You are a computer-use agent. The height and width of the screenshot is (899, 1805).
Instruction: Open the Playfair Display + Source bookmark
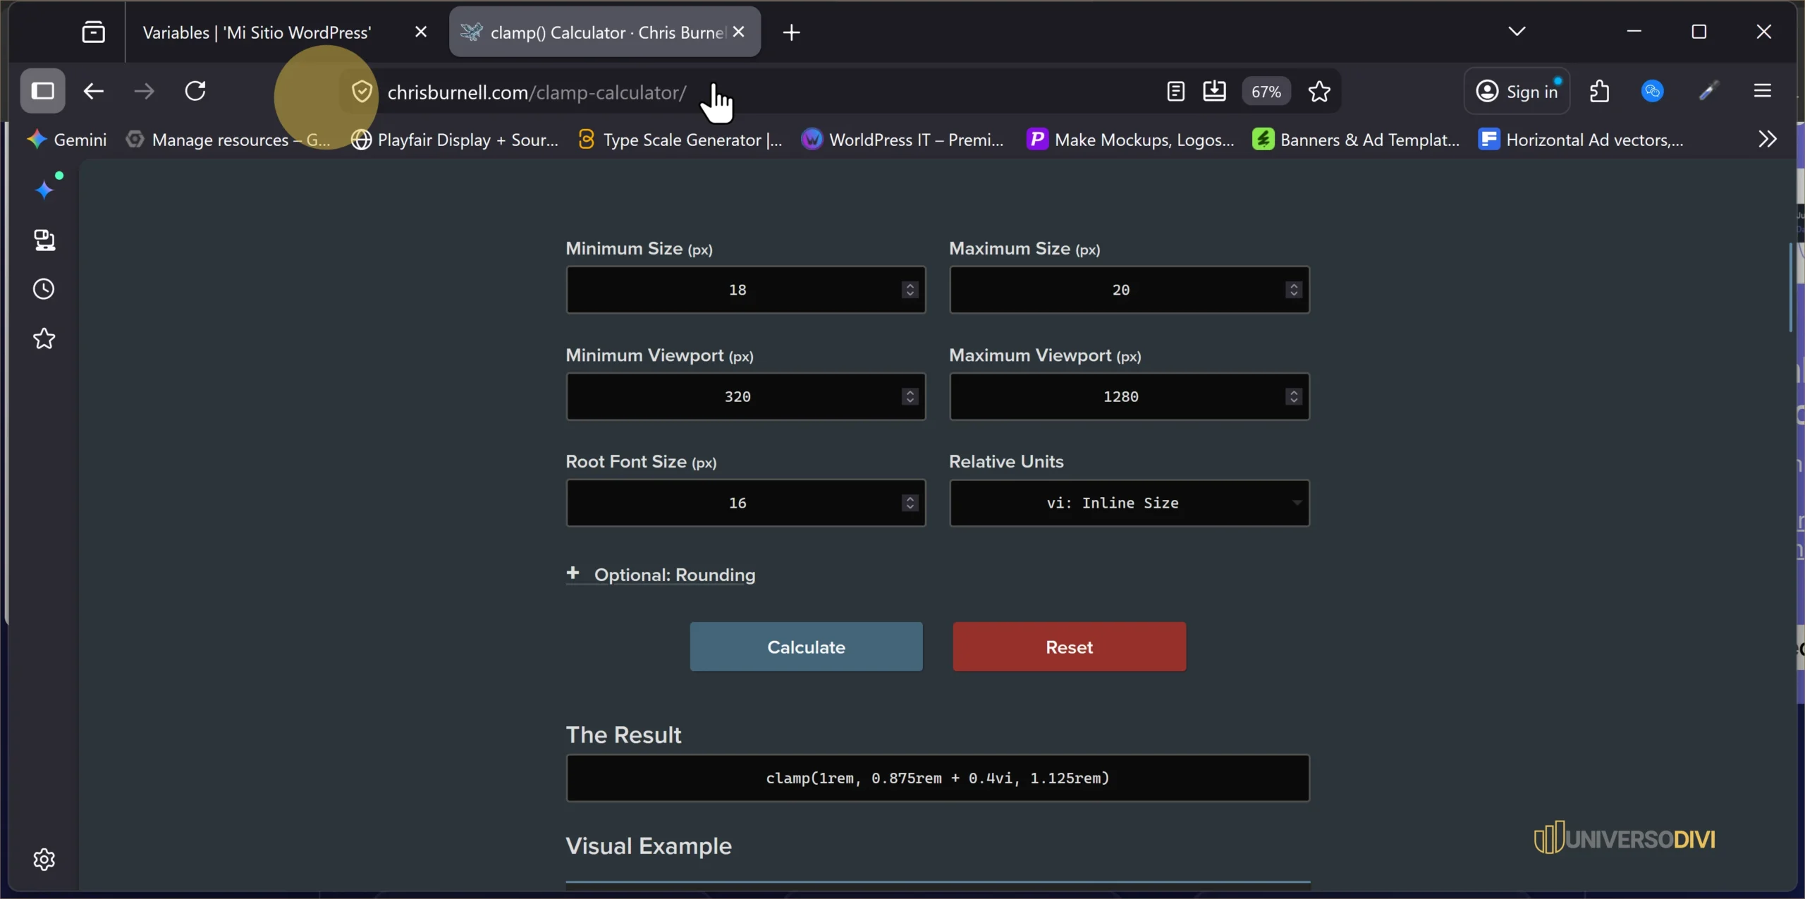(x=455, y=140)
